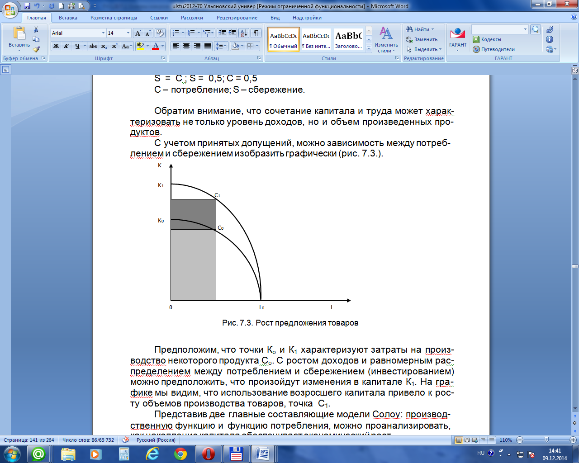Click the increase indent icon

point(233,33)
